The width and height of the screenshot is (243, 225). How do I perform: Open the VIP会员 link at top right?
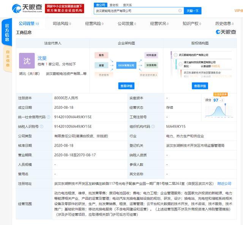tap(239, 11)
